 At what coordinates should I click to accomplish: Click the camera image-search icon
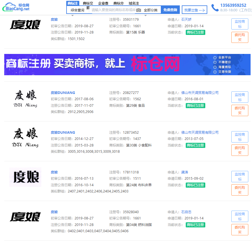138,10
